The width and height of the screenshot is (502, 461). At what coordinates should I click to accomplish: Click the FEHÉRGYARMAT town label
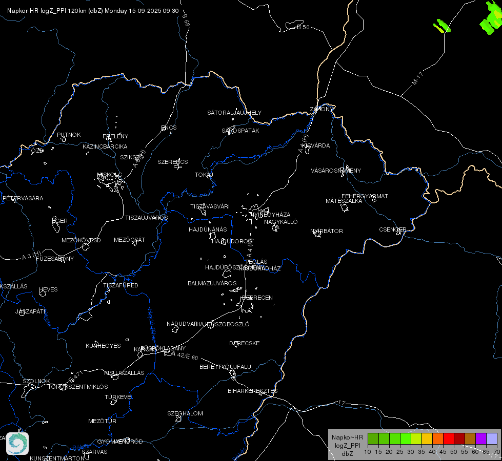coord(365,196)
